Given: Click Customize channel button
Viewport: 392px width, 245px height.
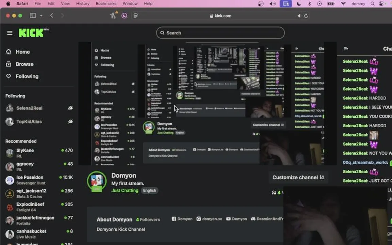Looking at the screenshot, I should tap(298, 177).
